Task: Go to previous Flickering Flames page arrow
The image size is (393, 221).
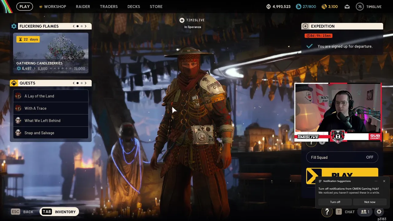Action: coord(74,26)
